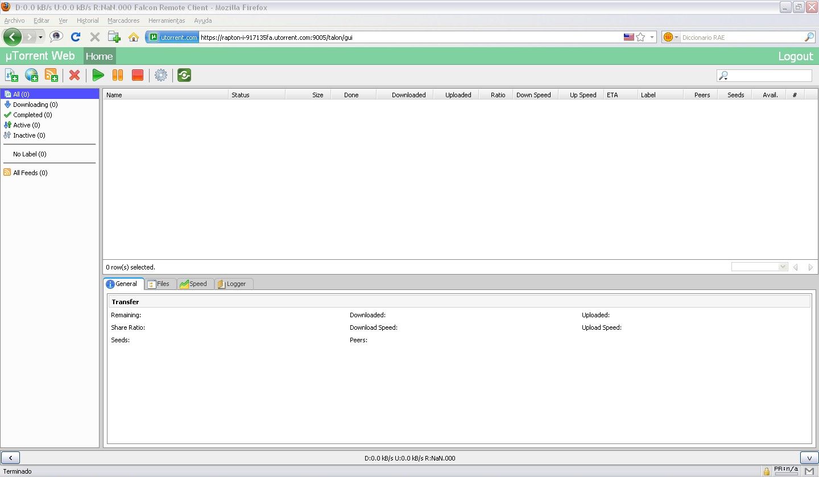Sort by the Seeds column header
The image size is (819, 477).
click(735, 95)
